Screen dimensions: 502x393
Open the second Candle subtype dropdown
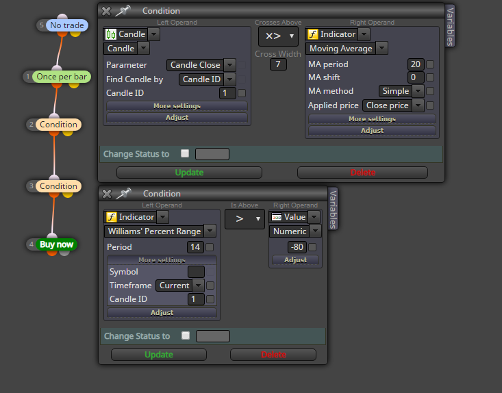click(x=143, y=49)
